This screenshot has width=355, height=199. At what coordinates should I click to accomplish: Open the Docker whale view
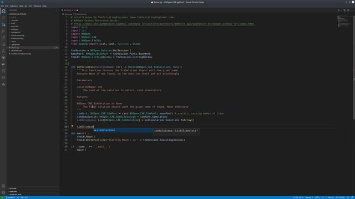tap(3, 64)
